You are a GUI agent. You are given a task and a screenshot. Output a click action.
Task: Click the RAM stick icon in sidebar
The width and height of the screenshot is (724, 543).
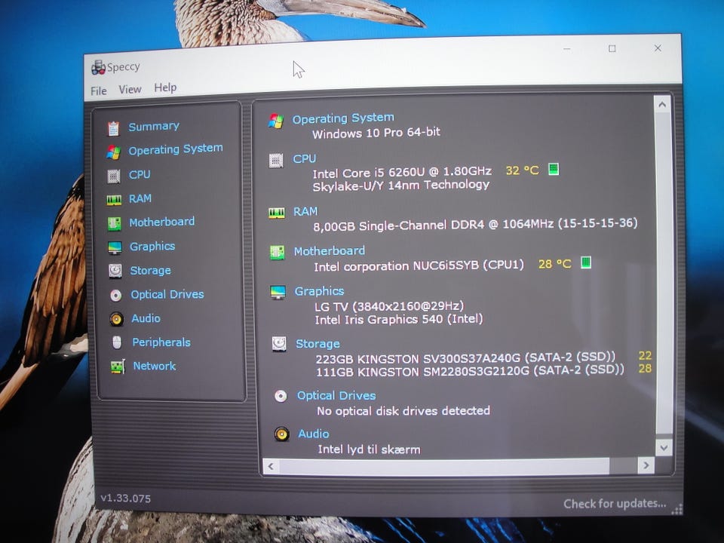(114, 200)
